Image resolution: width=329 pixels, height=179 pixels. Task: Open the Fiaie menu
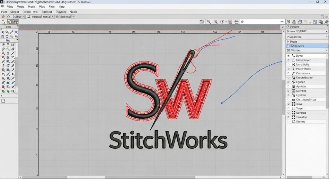(x=52, y=7)
